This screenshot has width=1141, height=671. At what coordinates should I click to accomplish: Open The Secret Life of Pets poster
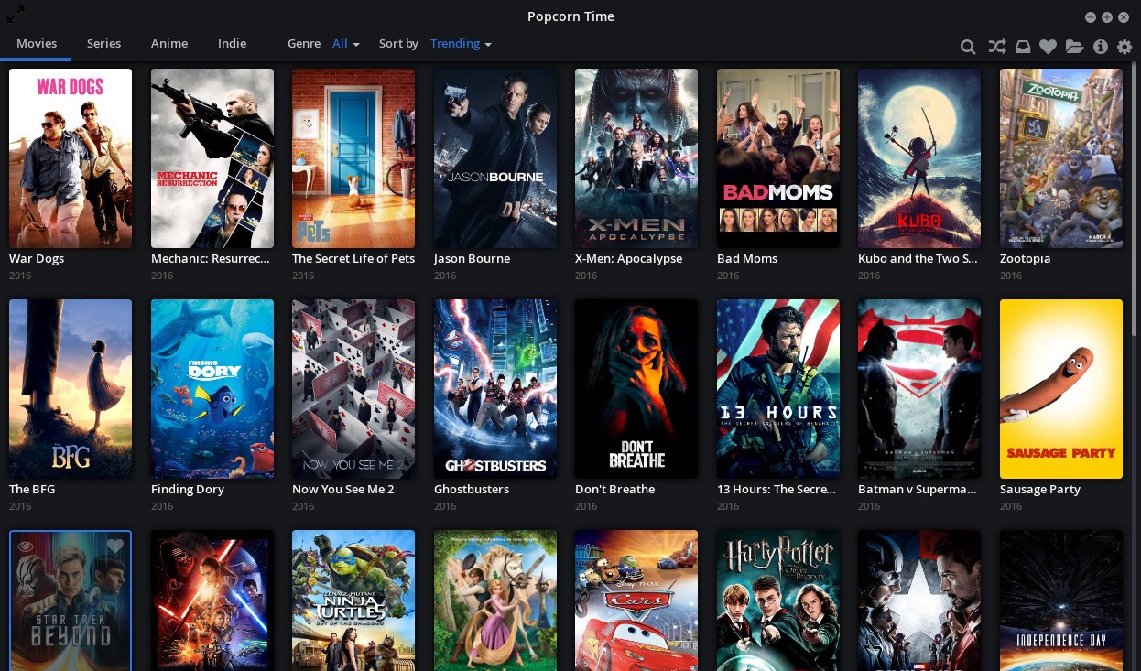coord(353,158)
